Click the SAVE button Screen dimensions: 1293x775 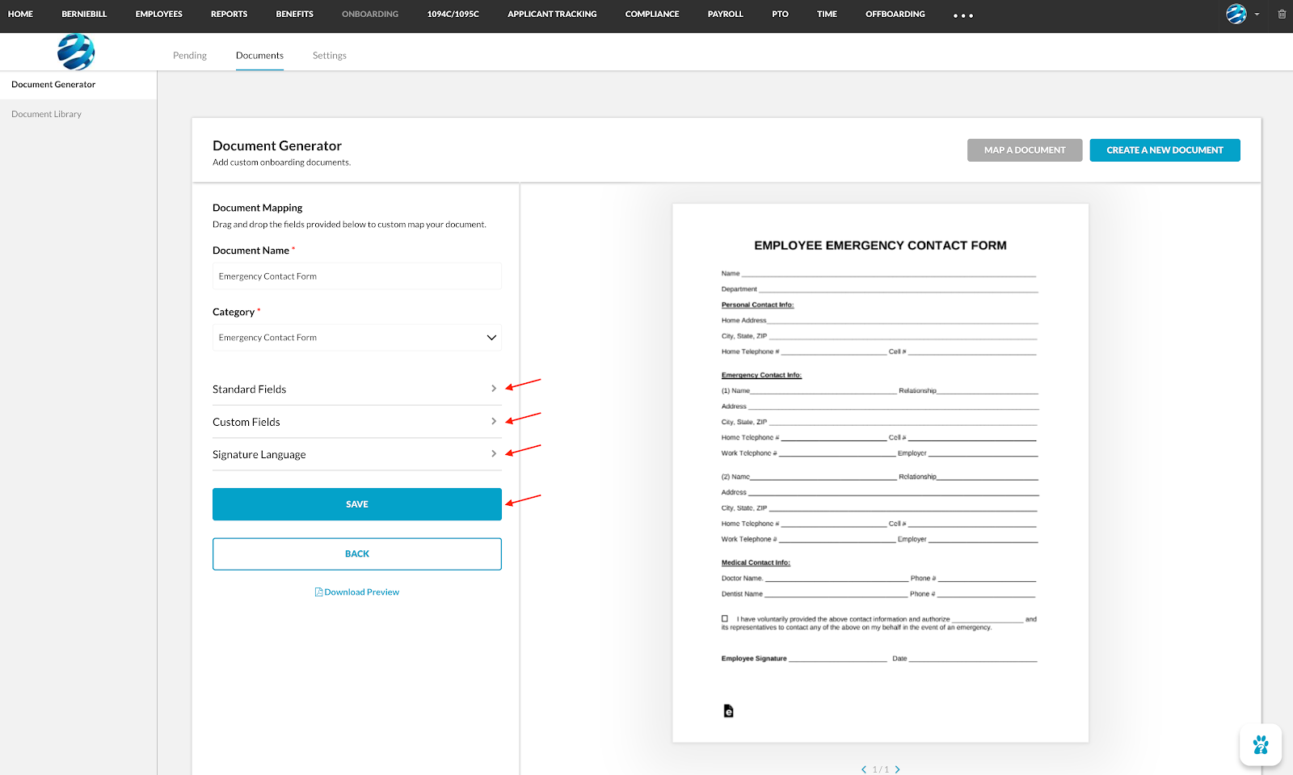(357, 504)
